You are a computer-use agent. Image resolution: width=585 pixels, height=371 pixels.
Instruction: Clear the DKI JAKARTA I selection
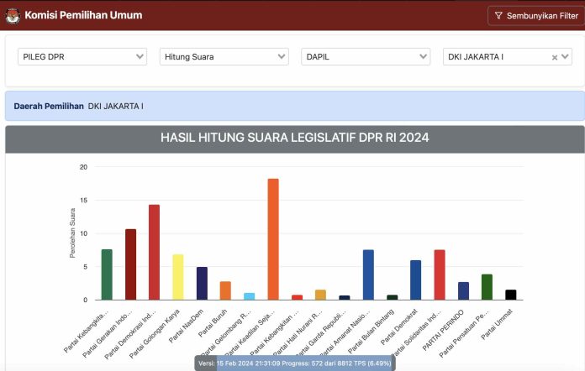coord(555,57)
